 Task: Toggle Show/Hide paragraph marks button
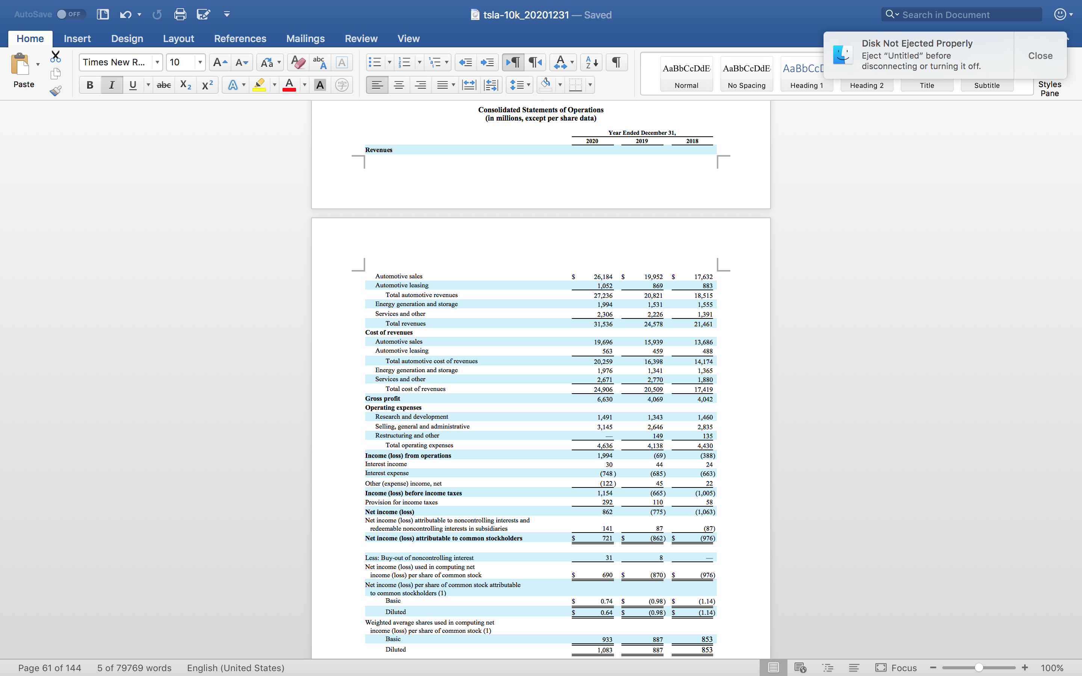(x=616, y=62)
